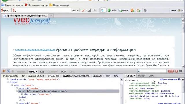Expand the head profile node

[8, 79]
